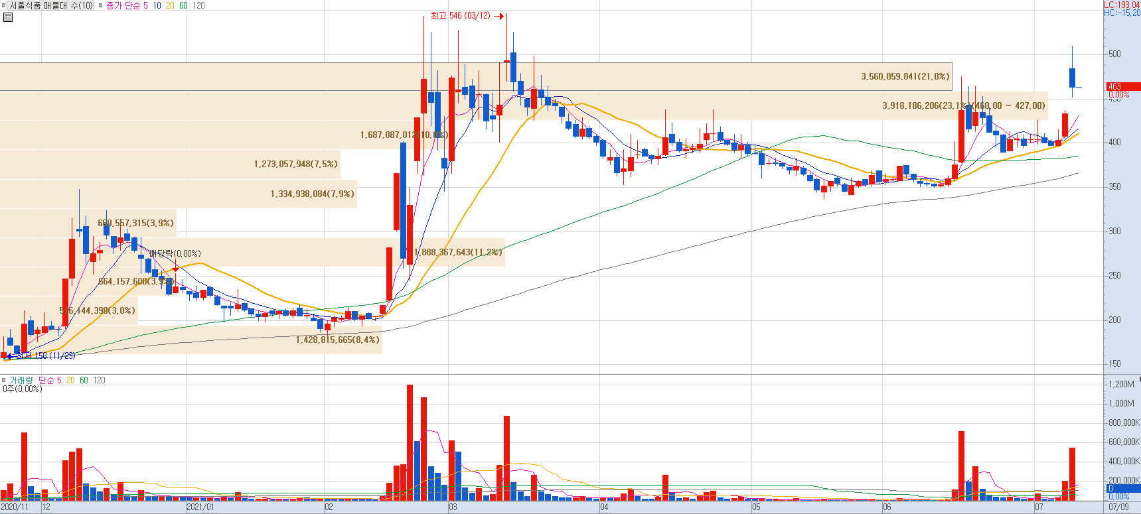Toggle the square marker beside 거래량
The height and width of the screenshot is (514, 1141).
click(3, 380)
